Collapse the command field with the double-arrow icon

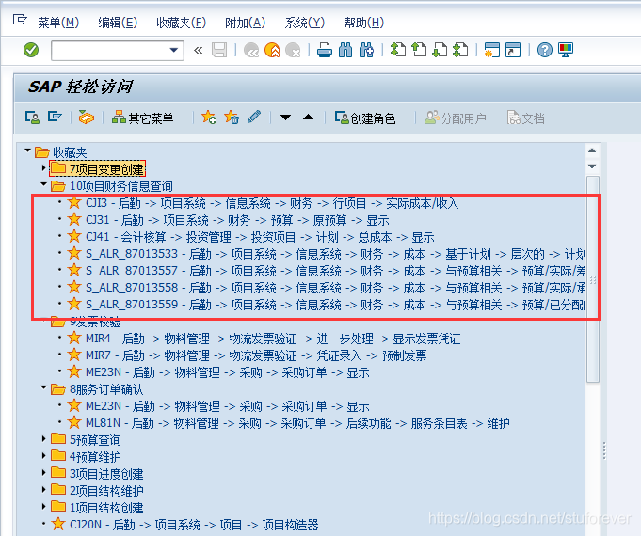point(199,50)
